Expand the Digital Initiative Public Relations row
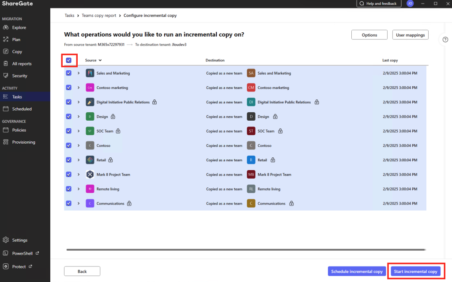This screenshot has height=282, width=452. pyautogui.click(x=79, y=102)
